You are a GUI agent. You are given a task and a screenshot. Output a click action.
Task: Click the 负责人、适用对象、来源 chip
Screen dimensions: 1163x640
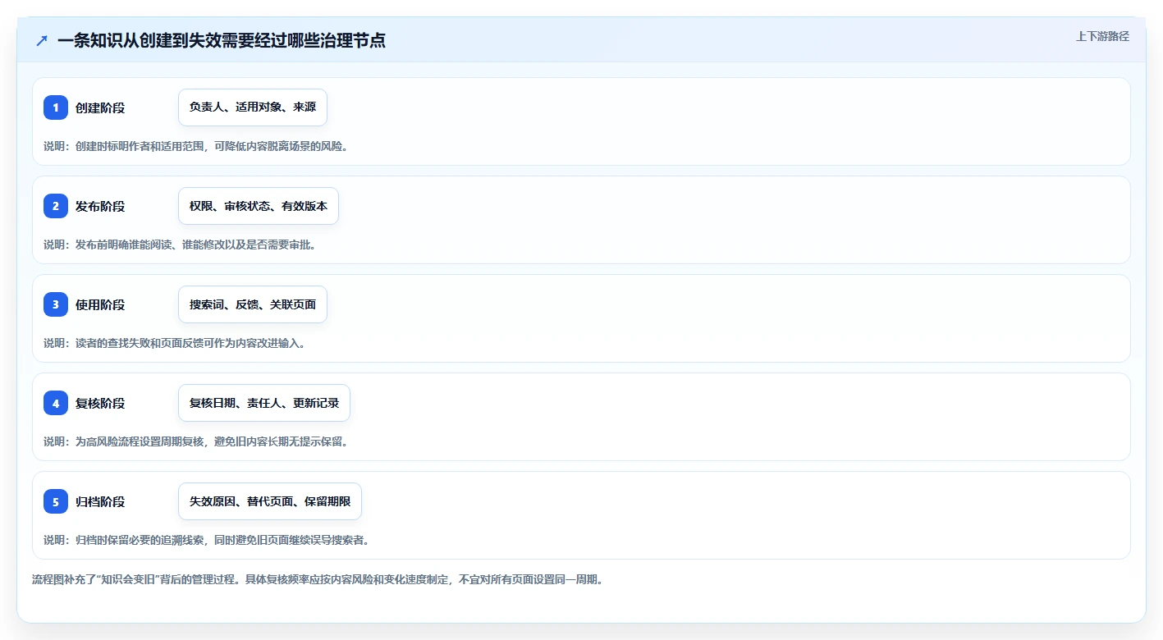point(253,107)
